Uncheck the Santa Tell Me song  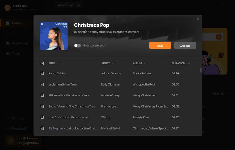pyautogui.click(x=42, y=73)
